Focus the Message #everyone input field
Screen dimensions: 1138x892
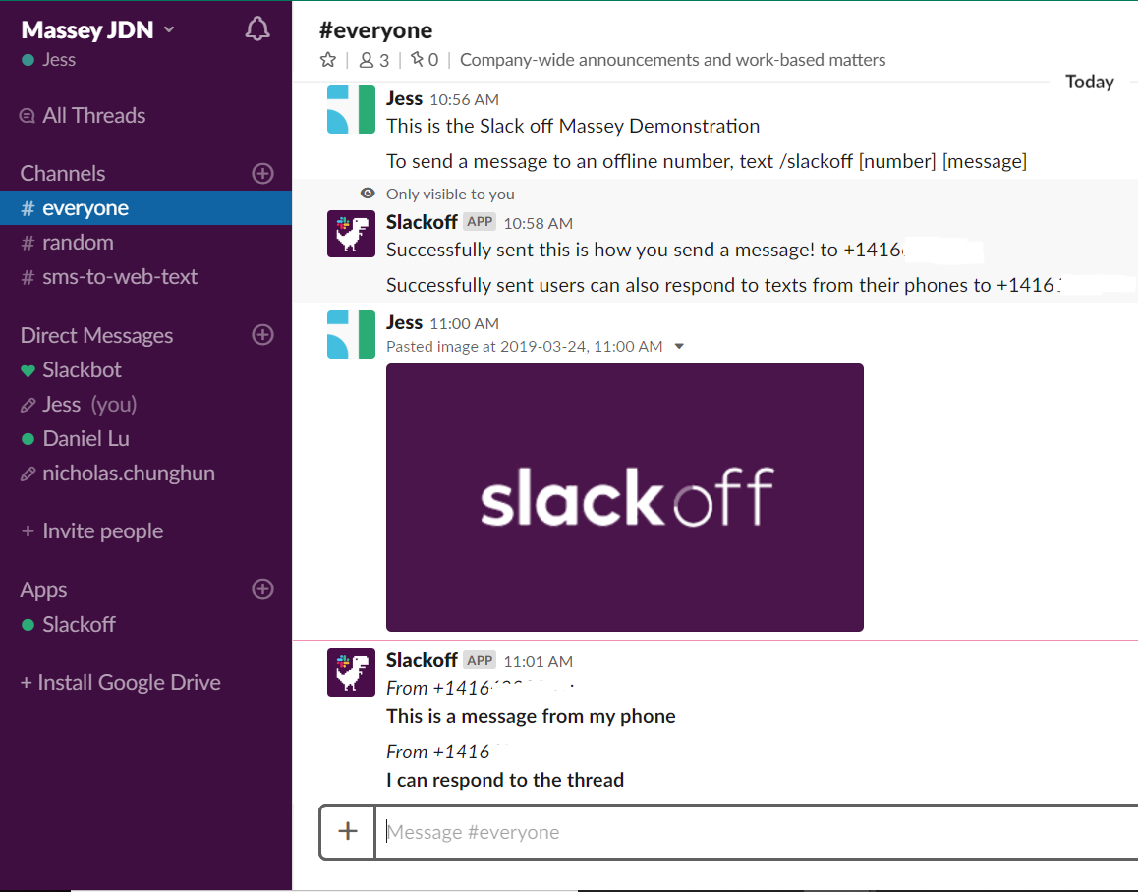[757, 832]
